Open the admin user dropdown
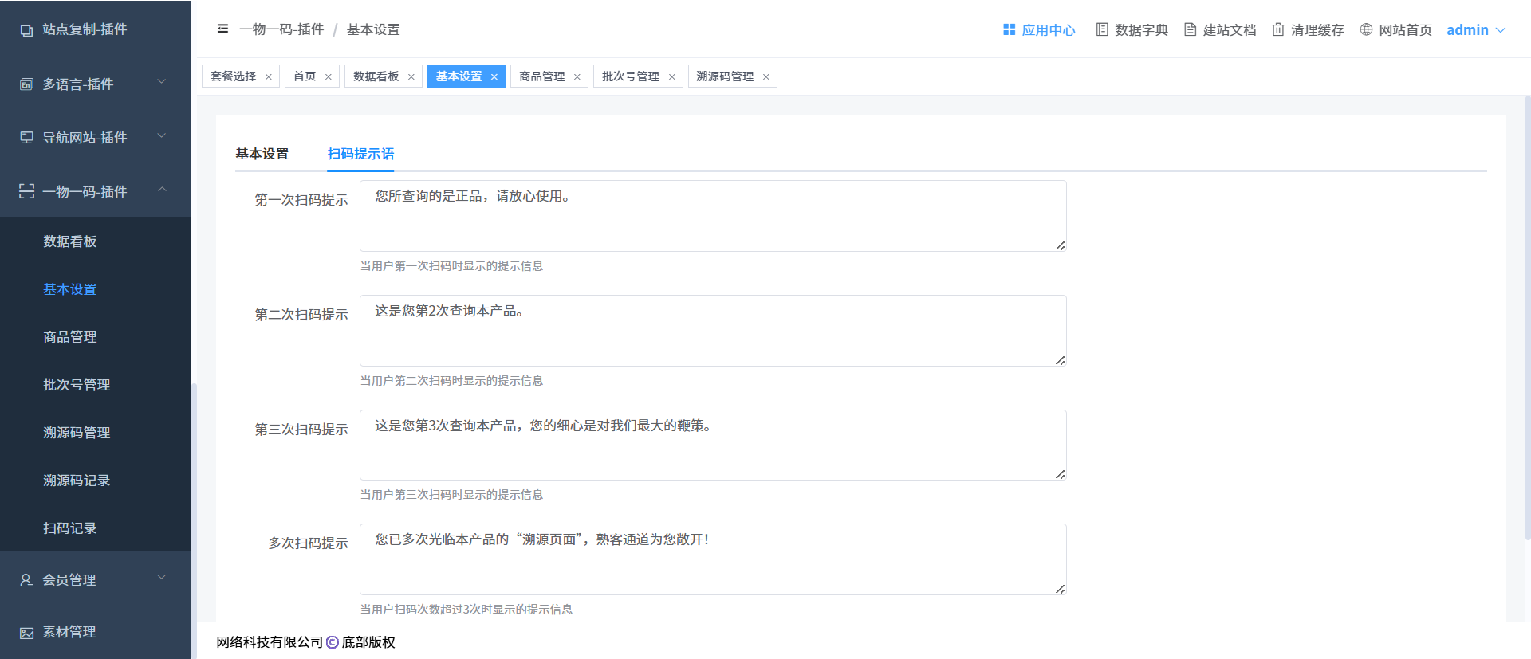Screen dimensions: 1531x659 point(1476,30)
